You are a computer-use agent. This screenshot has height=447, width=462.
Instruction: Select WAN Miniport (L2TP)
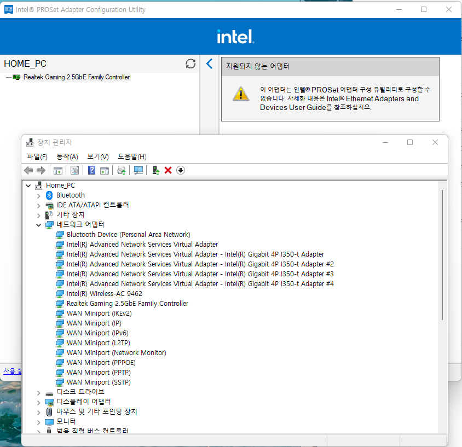pyautogui.click(x=99, y=343)
